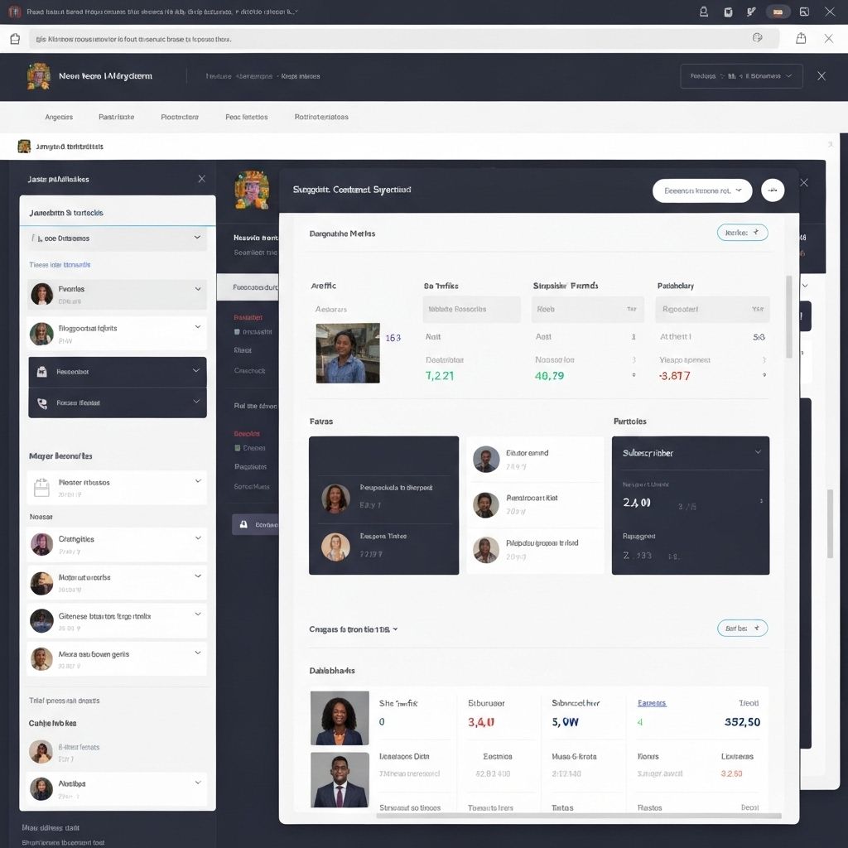The height and width of the screenshot is (848, 848).
Task: Click the share icon beside the address bar
Action: [801, 38]
